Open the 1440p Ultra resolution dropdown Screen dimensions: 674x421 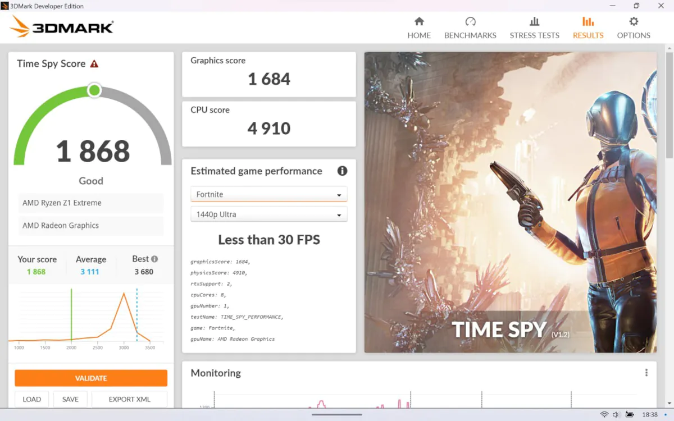pyautogui.click(x=269, y=214)
